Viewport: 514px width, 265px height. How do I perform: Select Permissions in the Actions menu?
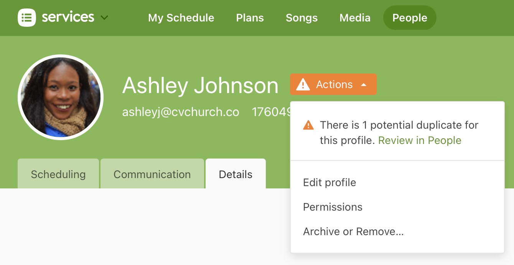pyautogui.click(x=333, y=207)
